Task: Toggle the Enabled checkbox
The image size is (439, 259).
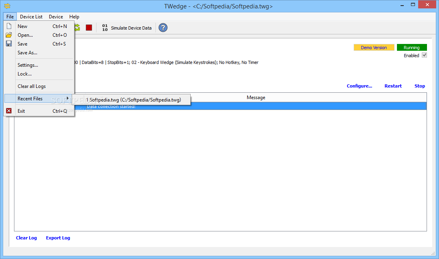Action: click(425, 55)
